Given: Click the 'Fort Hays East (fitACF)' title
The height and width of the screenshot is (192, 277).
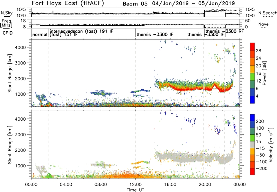Looking at the screenshot, I should pos(68,3).
